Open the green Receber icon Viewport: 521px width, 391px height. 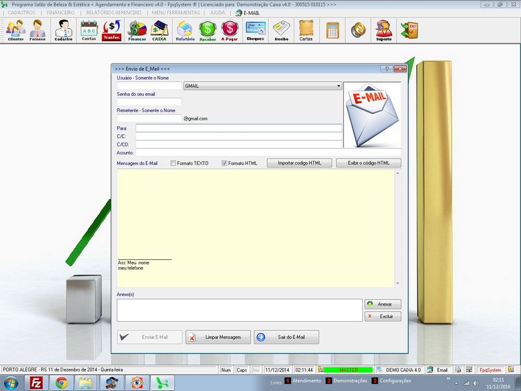tap(208, 30)
